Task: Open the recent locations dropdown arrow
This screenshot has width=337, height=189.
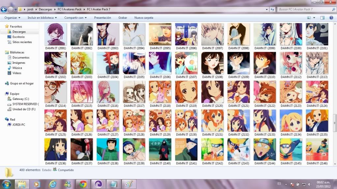Action: (15, 10)
